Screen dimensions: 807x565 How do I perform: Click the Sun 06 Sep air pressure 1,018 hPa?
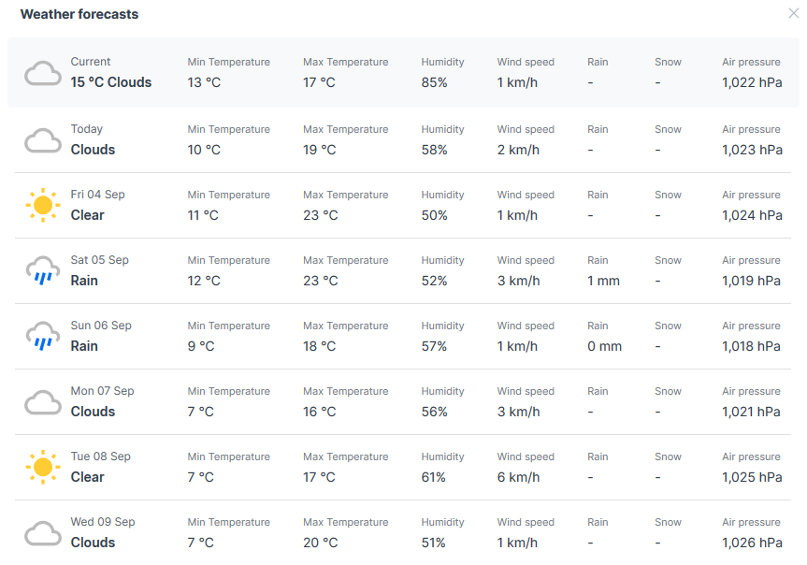[x=751, y=346]
